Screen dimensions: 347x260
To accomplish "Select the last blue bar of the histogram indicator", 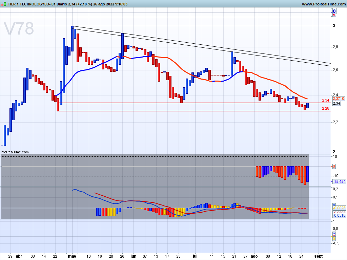I will tap(307, 174).
